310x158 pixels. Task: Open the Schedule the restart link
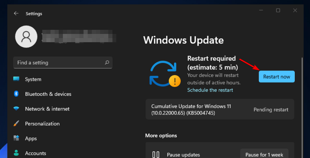pos(210,90)
